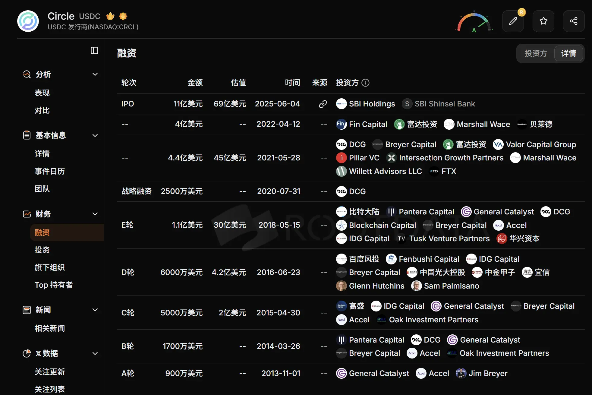Open 事件日历 in the sidebar
Image resolution: width=592 pixels, height=395 pixels.
coord(50,171)
